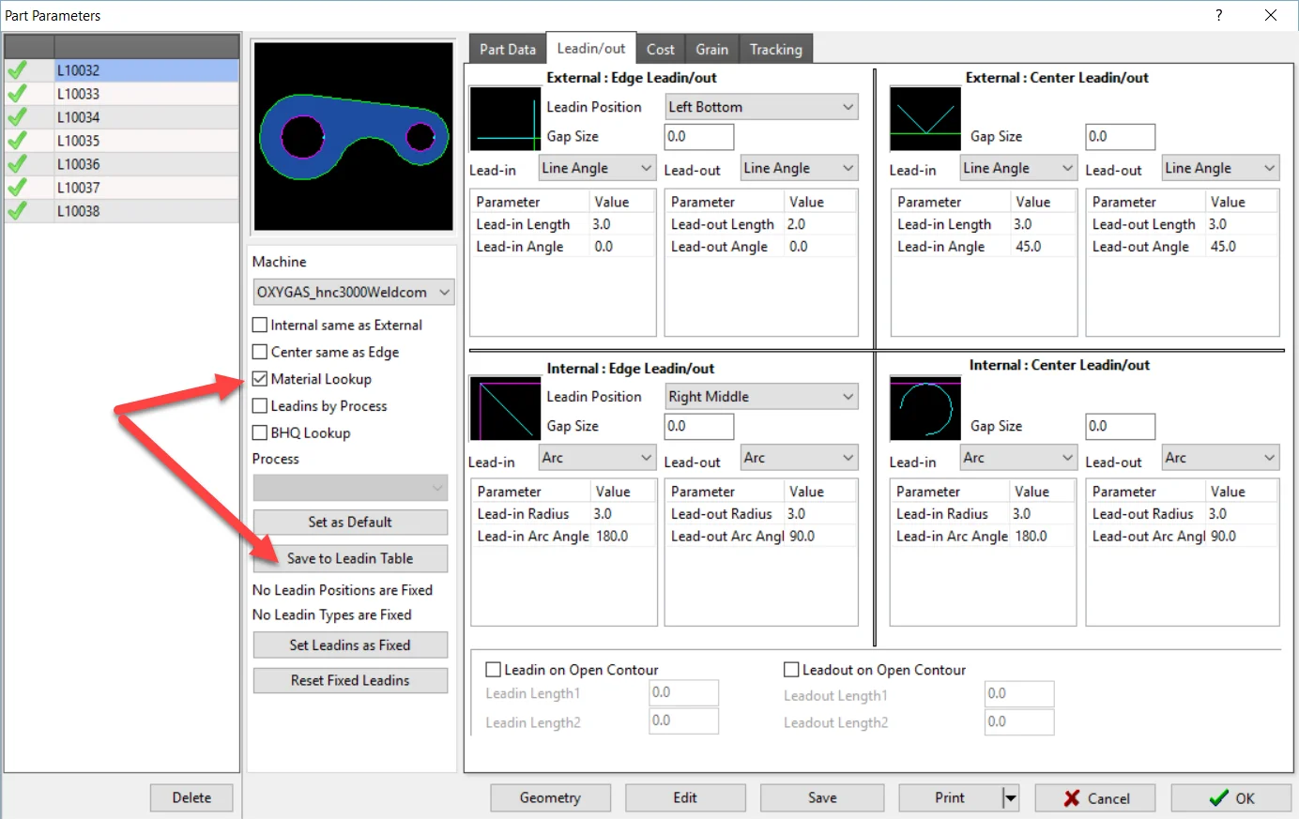
Task: Open External Center Lead-in type dropdown
Action: point(1018,168)
